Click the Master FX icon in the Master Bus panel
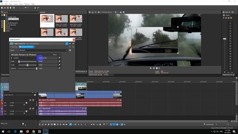The width and height of the screenshot is (238, 134). pos(223,18)
